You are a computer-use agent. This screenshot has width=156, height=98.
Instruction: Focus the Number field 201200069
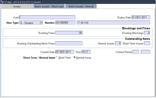pos(65,23)
